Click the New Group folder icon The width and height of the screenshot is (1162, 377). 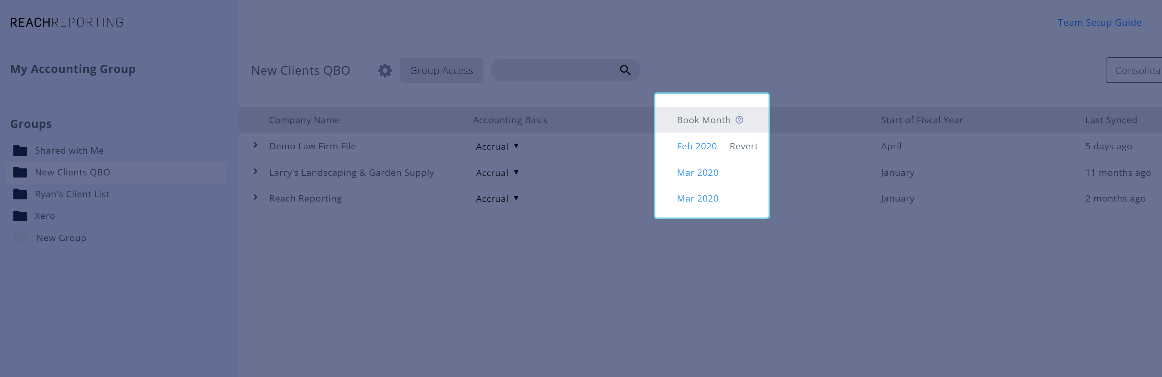point(20,237)
